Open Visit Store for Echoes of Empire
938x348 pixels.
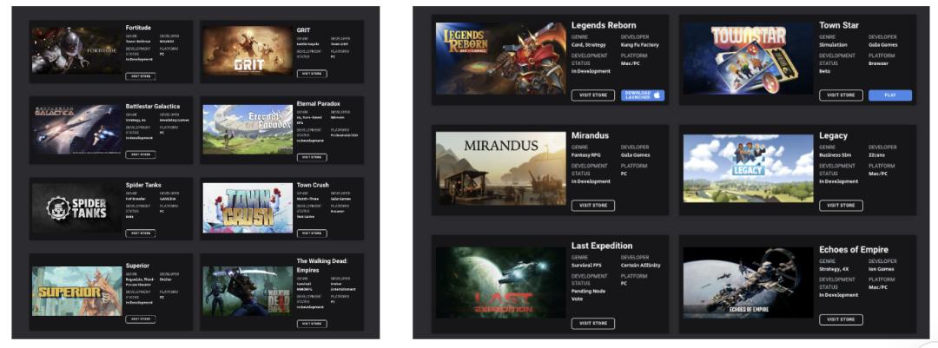pyautogui.click(x=840, y=319)
